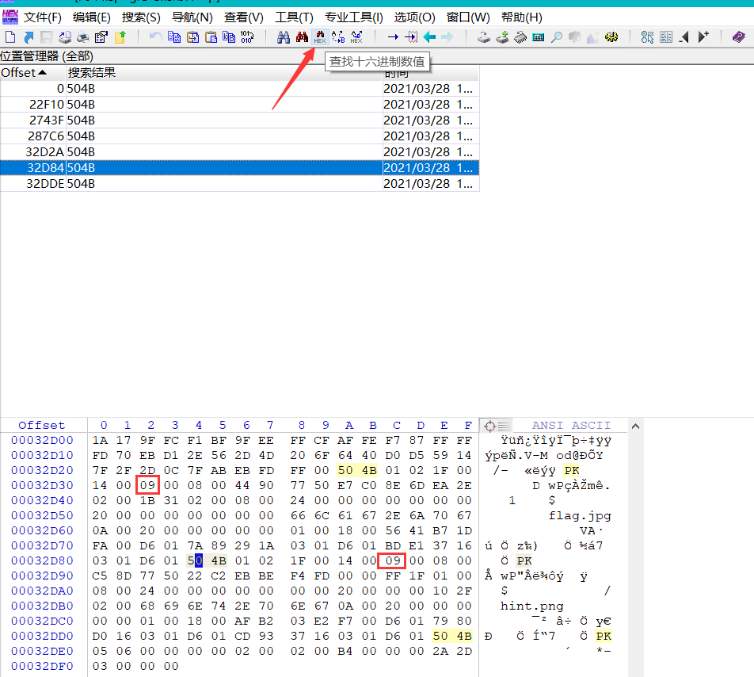This screenshot has height=677, width=754.
Task: Click the cyan Back arrow icon
Action: tap(429, 37)
